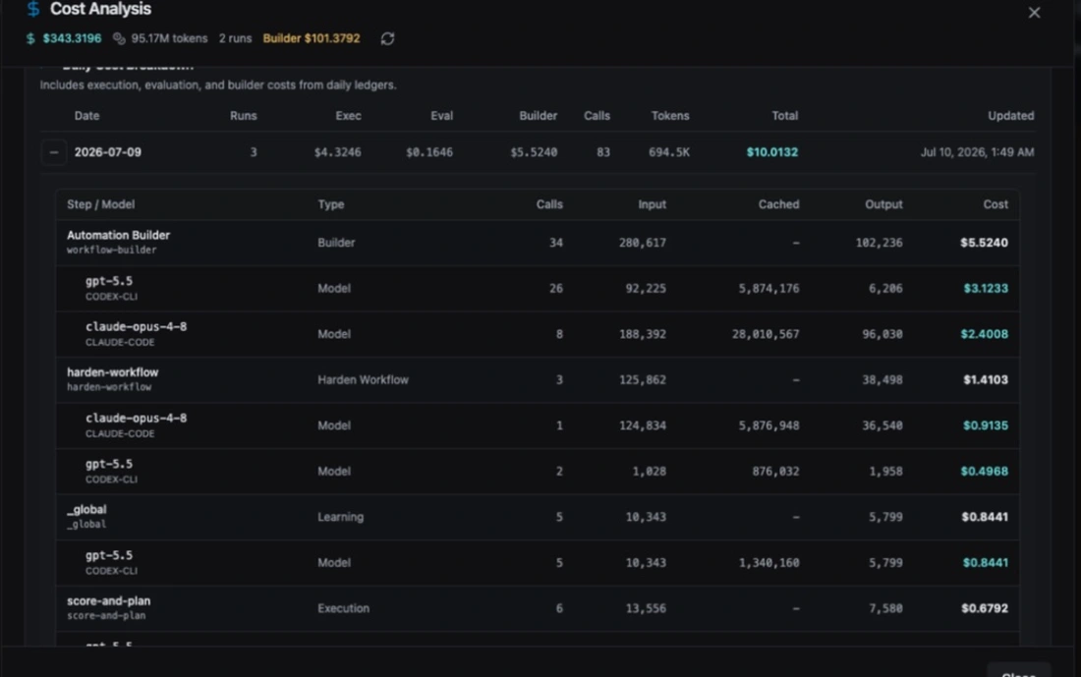Viewport: 1081px width, 677px height.
Task: Click the $343.3196 total cost value
Action: point(72,38)
